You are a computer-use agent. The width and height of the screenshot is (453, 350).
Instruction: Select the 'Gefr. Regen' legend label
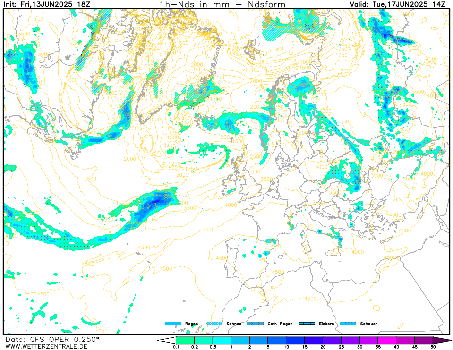[280, 324]
